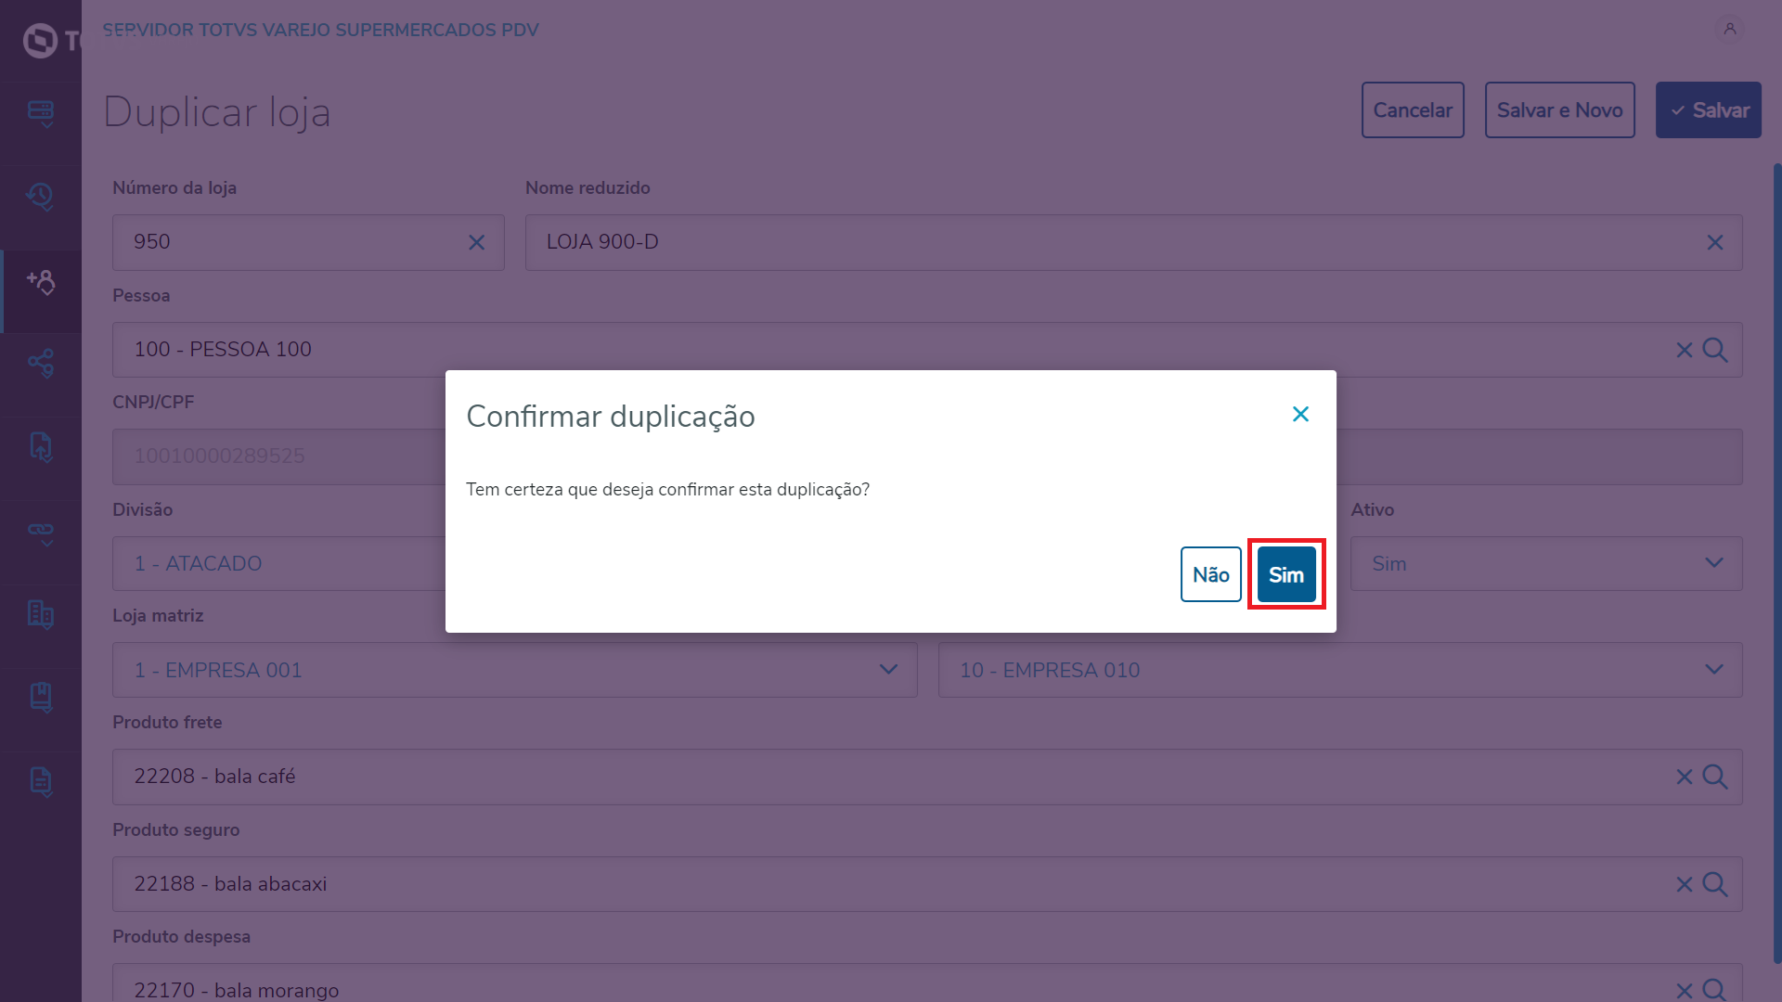Close the Confirmar duplicação dialog
The height and width of the screenshot is (1002, 1782).
coord(1300,414)
